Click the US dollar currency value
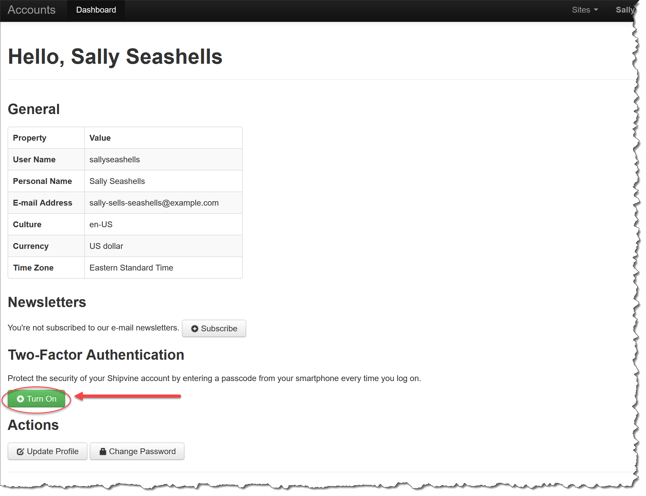646x496 pixels. [106, 246]
